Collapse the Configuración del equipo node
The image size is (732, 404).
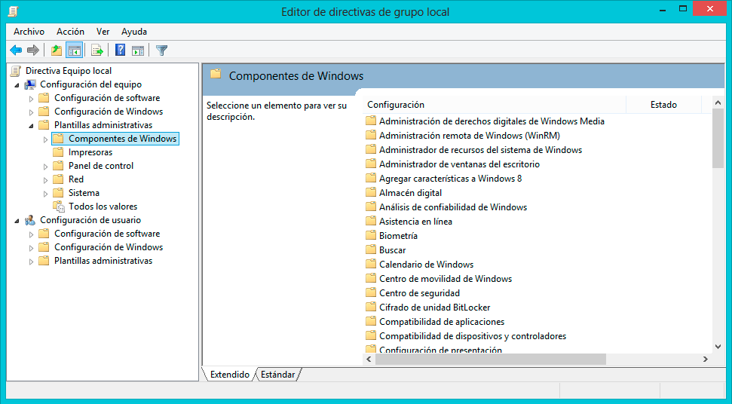click(17, 85)
